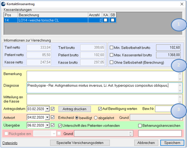Open the Rückgabe am date dropdown
This screenshot has width=187, height=148.
pyautogui.click(x=54, y=134)
